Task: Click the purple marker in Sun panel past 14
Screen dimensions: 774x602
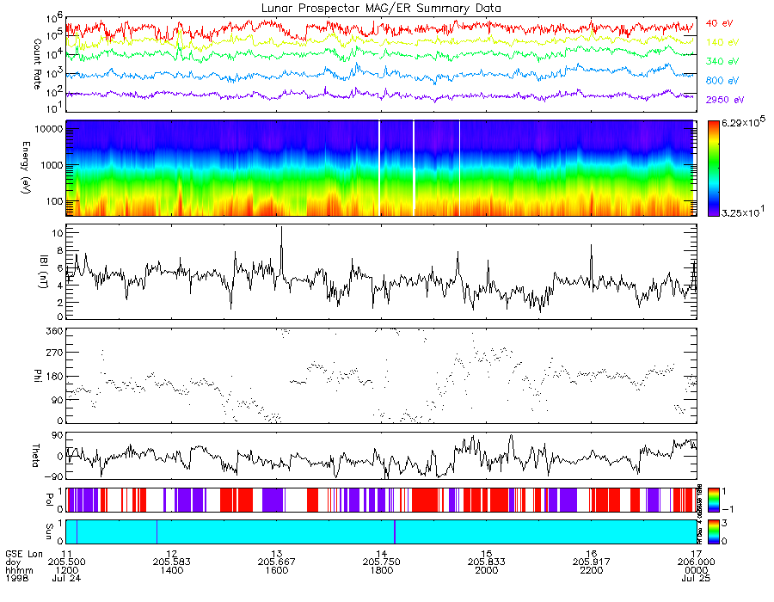Action: tap(395, 531)
